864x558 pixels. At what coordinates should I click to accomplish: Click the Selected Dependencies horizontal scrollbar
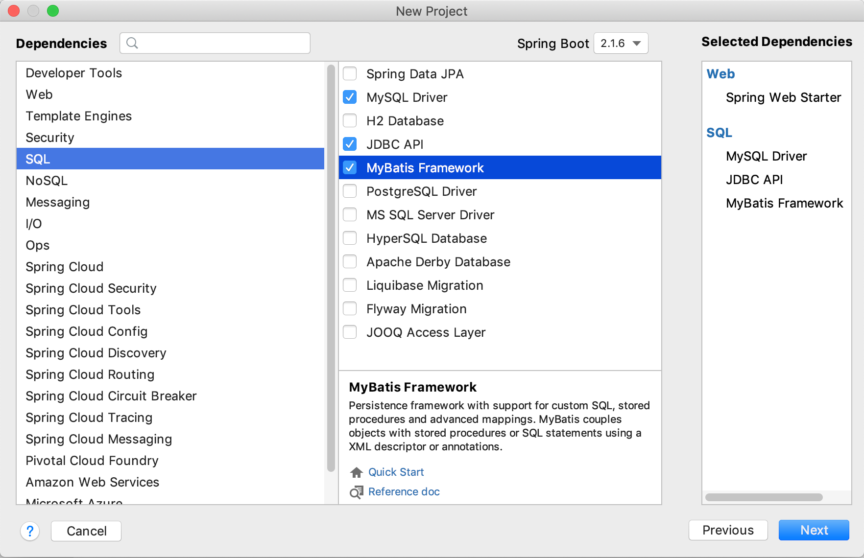[764, 497]
